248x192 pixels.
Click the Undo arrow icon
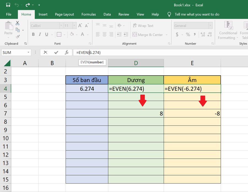point(17,5)
